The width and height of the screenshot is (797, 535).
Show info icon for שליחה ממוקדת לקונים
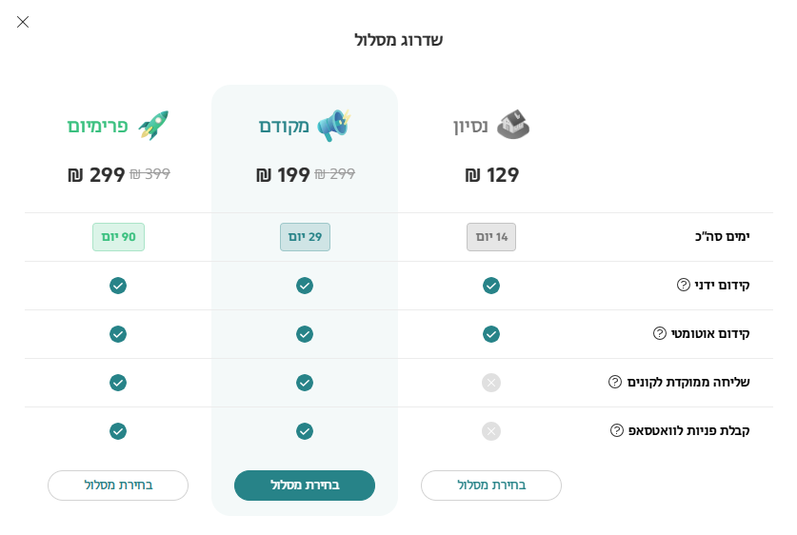click(615, 382)
